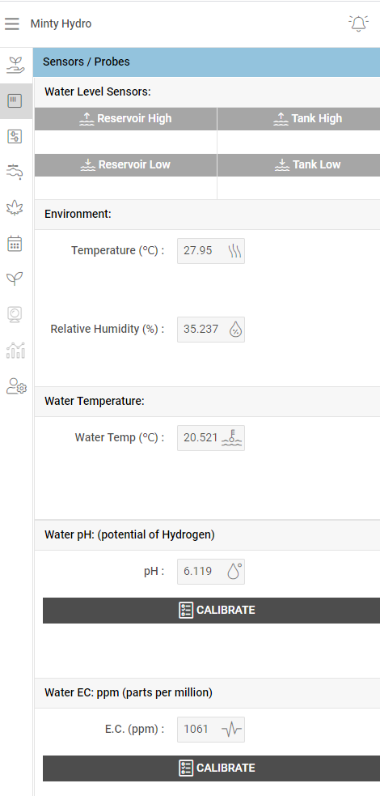Open the alarm bell notifications

coord(358,23)
